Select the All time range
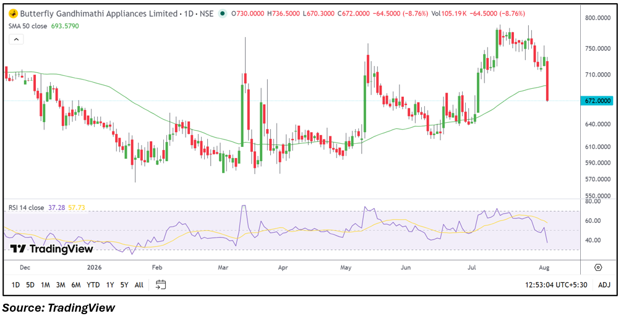The height and width of the screenshot is (316, 621). coord(139,285)
